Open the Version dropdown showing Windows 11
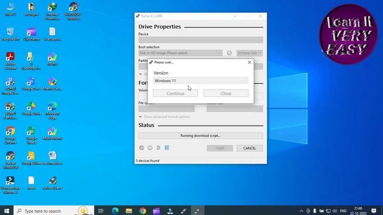The image size is (383, 215). point(200,81)
